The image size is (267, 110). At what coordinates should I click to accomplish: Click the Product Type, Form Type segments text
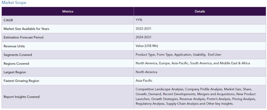click(178, 55)
